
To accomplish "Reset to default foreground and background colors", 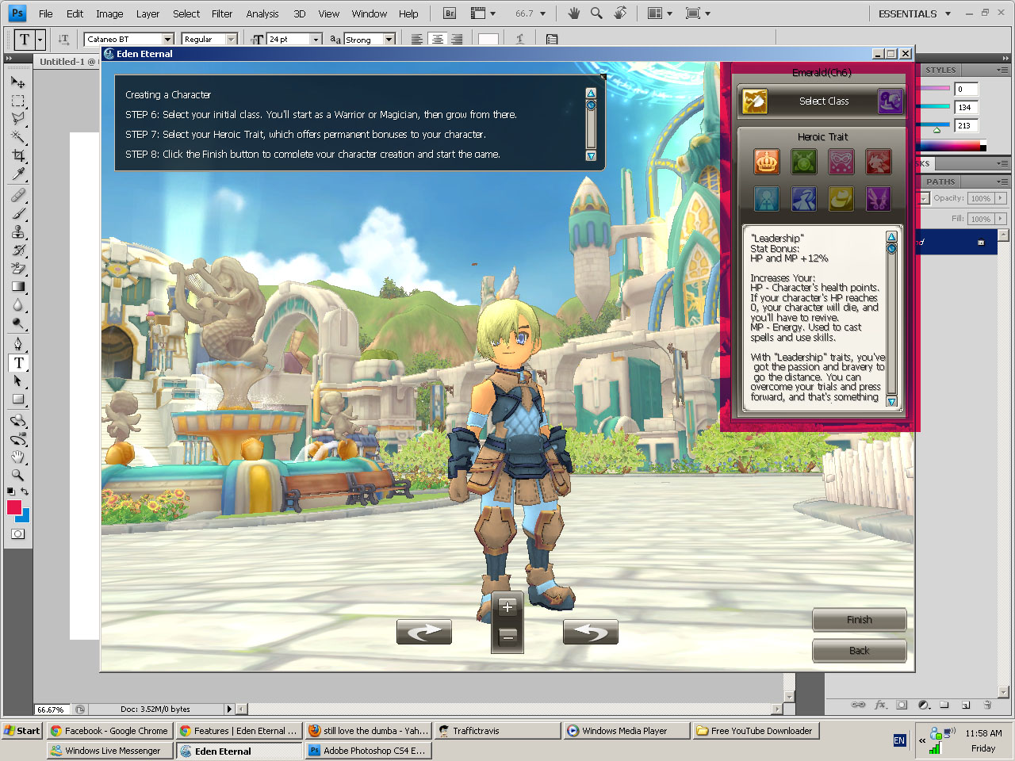I will coord(10,492).
